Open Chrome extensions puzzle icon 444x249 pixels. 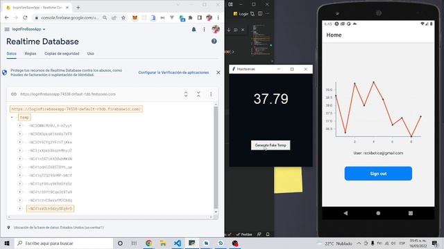pos(190,18)
